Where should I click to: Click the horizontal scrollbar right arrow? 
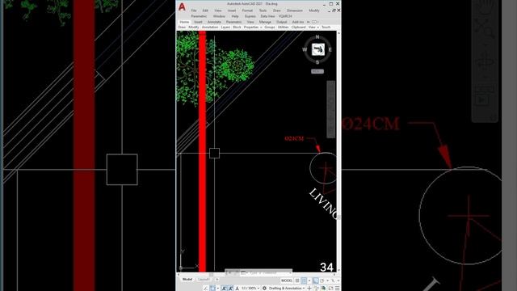coord(334,274)
